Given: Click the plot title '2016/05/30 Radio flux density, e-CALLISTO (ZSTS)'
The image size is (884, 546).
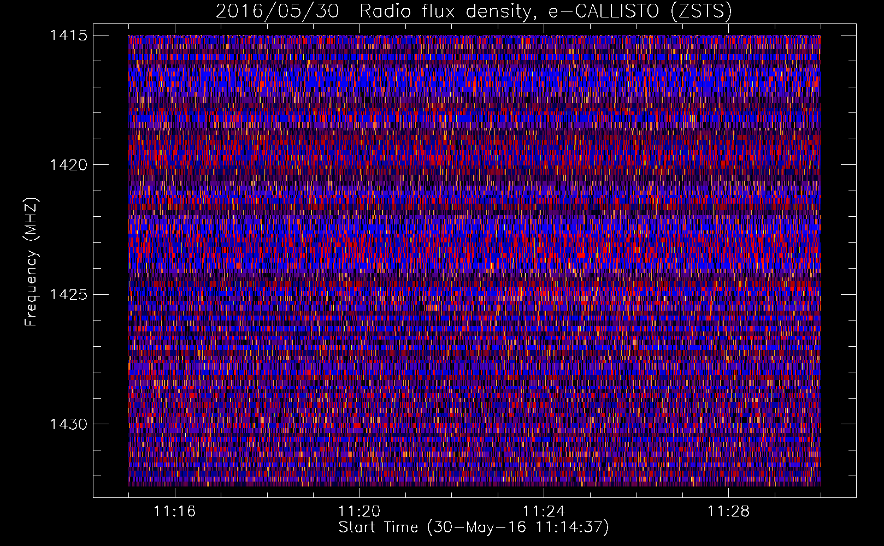Looking at the screenshot, I should pyautogui.click(x=474, y=11).
